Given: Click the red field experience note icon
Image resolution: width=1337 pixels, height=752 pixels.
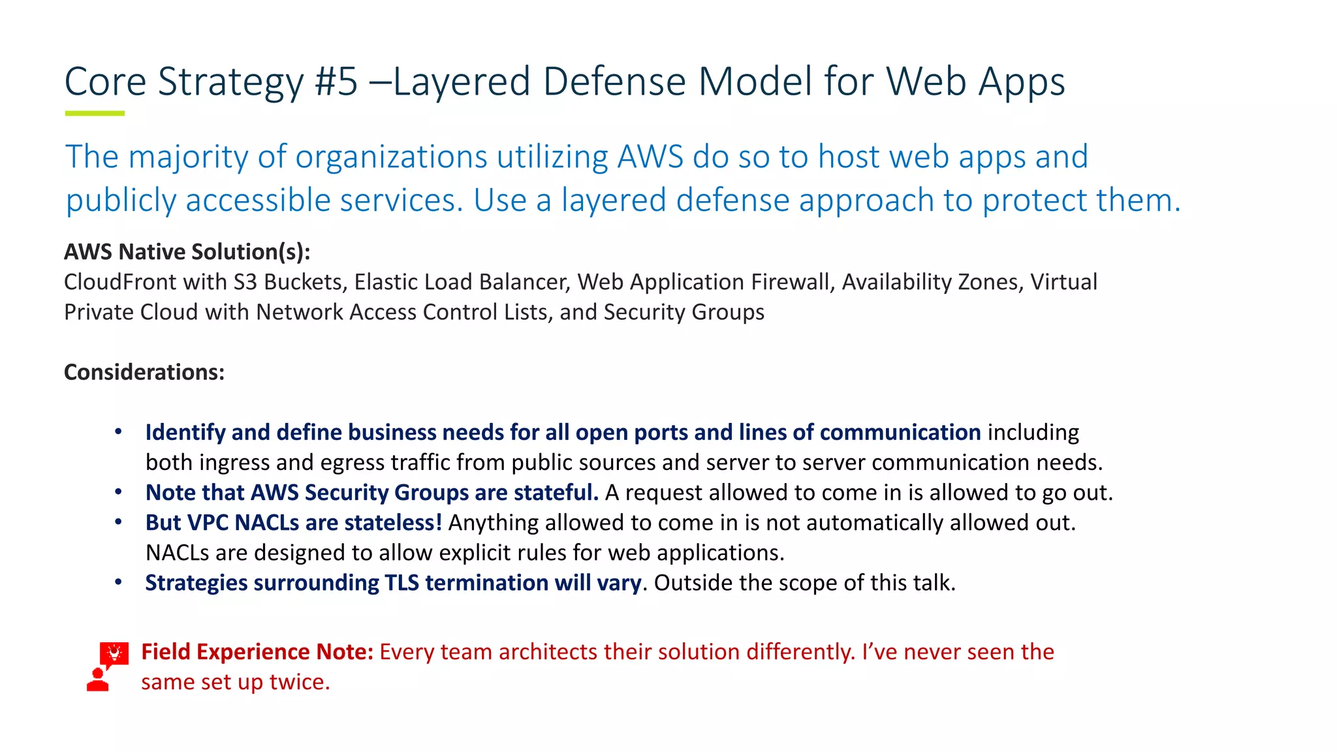Looking at the screenshot, I should coord(108,666).
